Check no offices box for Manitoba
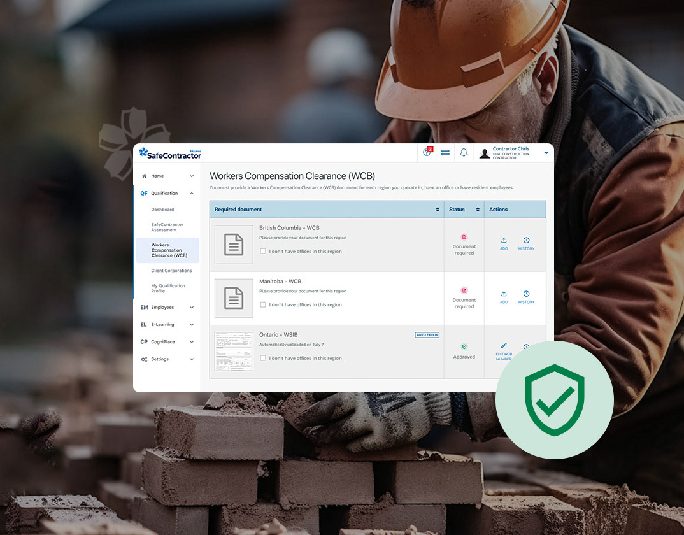Screen dimensions: 684x535 [263, 304]
